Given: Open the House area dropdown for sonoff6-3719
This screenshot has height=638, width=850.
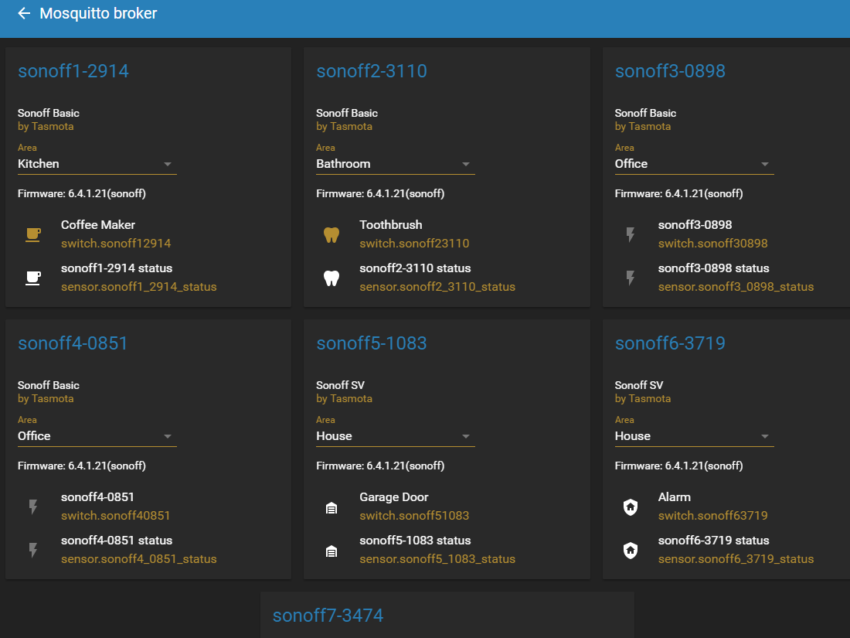Looking at the screenshot, I should pos(694,436).
